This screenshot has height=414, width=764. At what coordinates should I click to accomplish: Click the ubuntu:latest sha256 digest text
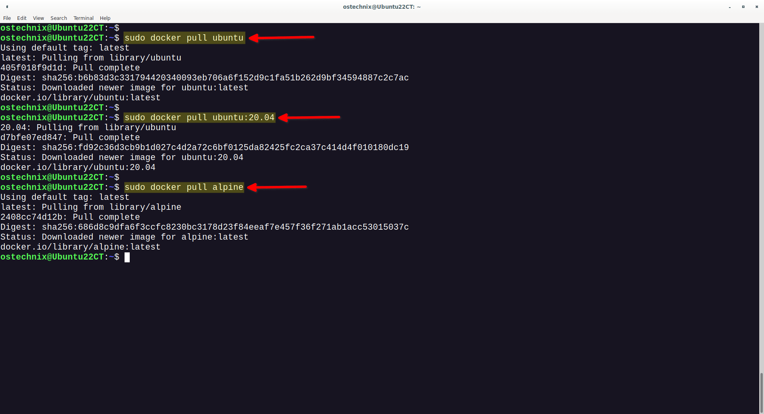pos(205,78)
